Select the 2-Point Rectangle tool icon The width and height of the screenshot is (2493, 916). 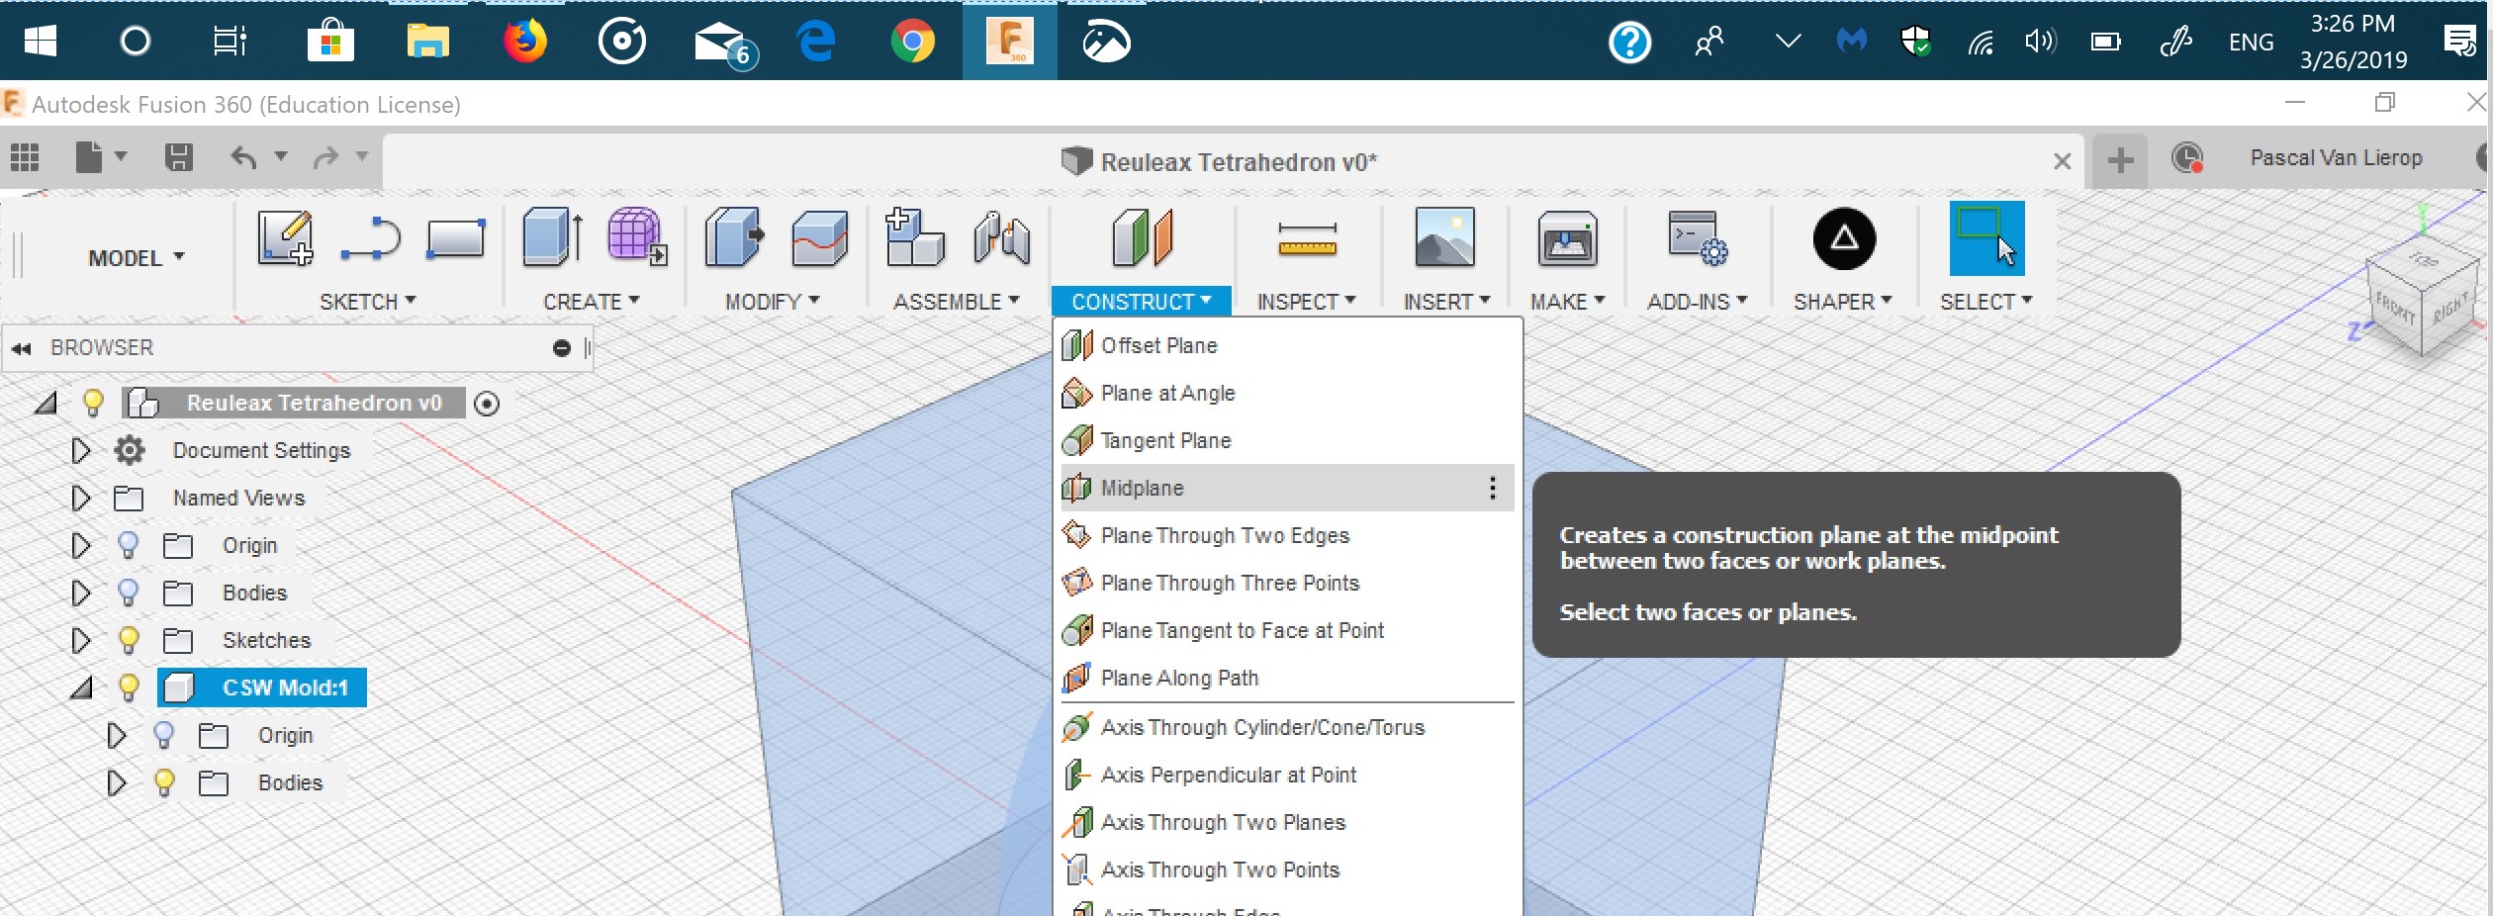point(456,238)
